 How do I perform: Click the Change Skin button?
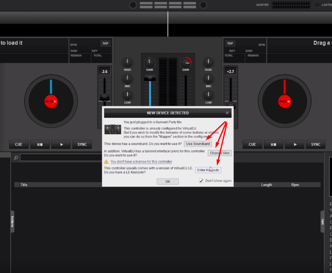[220, 153]
